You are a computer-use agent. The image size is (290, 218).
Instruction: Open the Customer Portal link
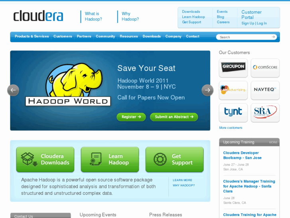coord(251,15)
